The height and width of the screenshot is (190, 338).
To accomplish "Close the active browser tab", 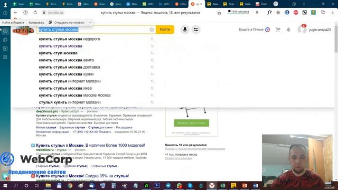I will 201,4.
